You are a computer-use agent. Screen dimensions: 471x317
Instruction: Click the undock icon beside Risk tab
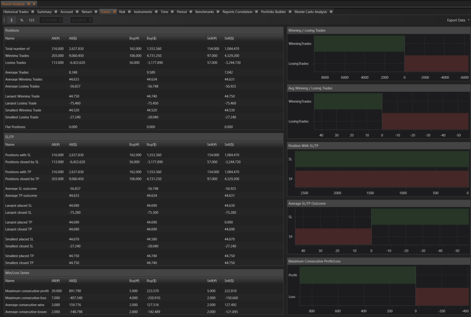tap(129, 12)
